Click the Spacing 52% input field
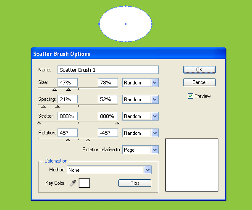This screenshot has height=210, width=252. click(x=108, y=99)
